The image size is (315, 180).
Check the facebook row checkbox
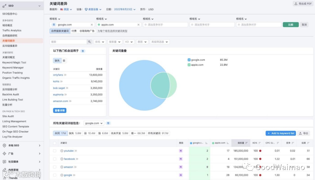55,159
